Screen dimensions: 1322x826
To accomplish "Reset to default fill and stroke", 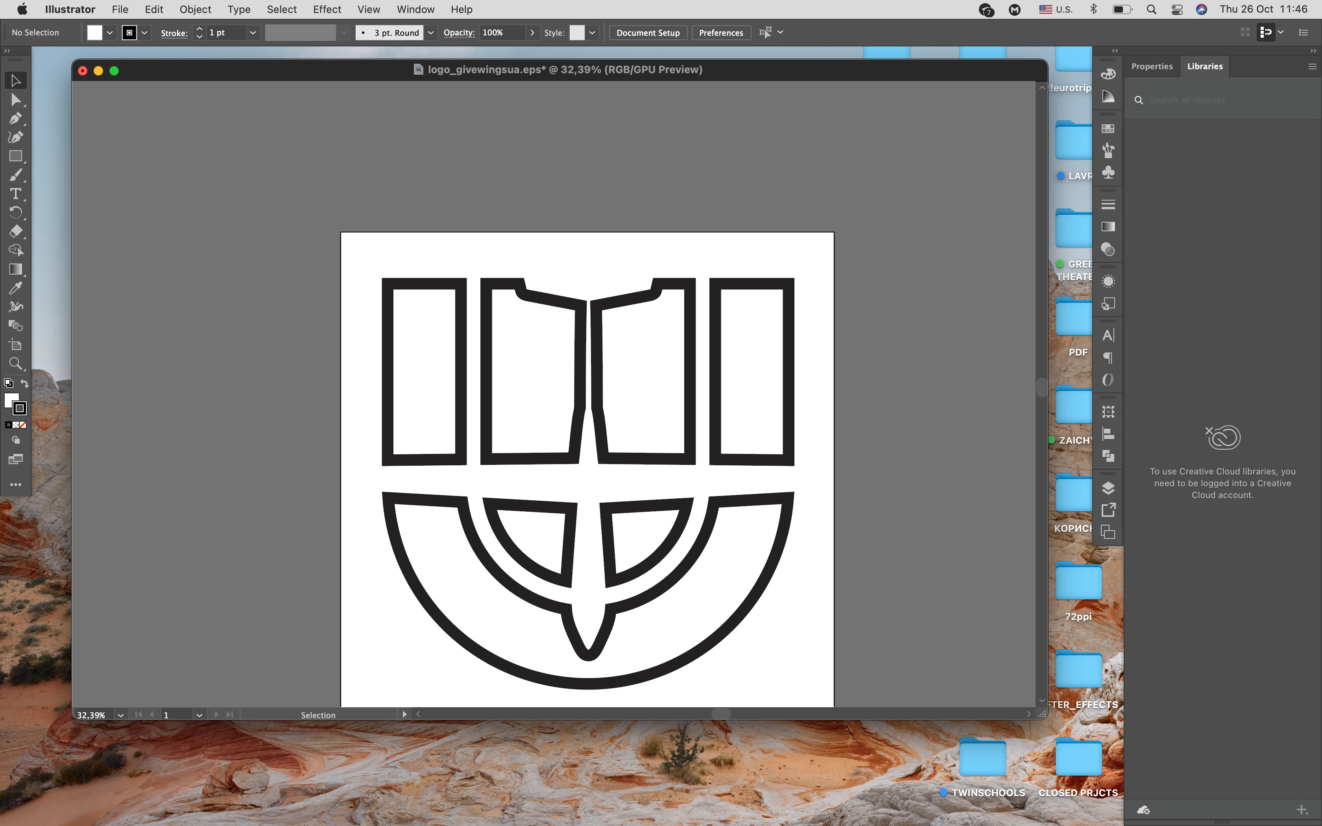I will click(8, 383).
